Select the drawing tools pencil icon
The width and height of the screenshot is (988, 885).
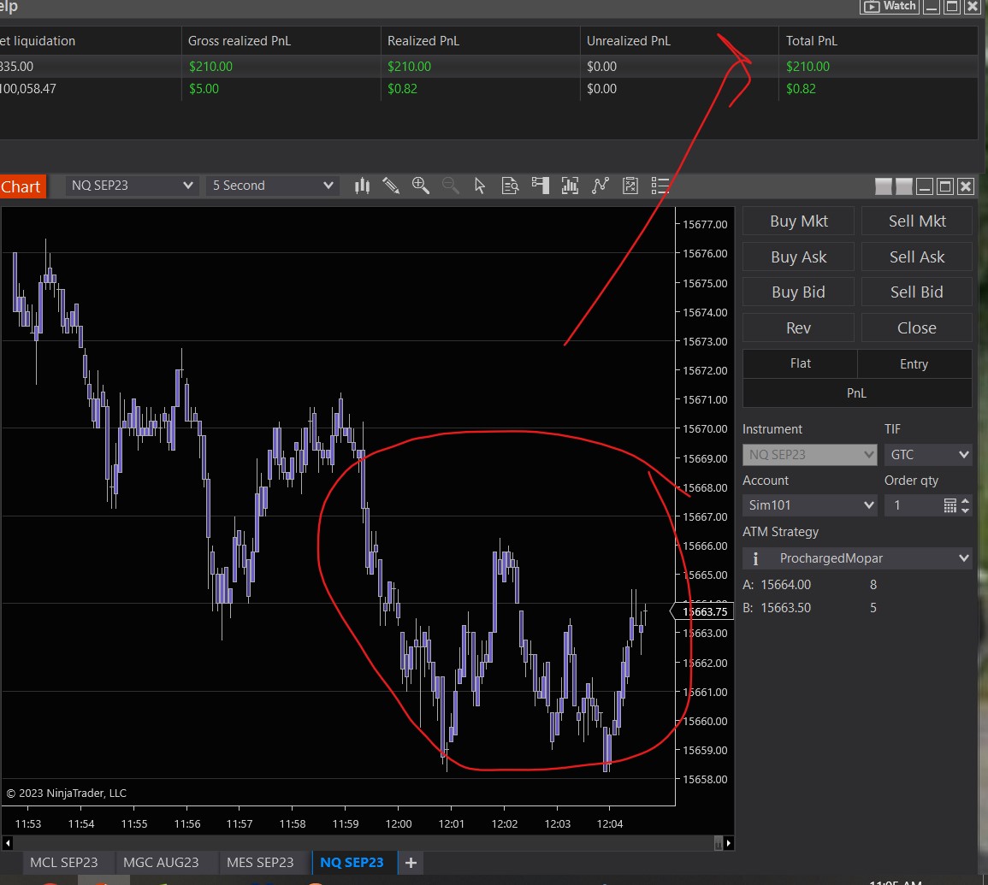[391, 186]
